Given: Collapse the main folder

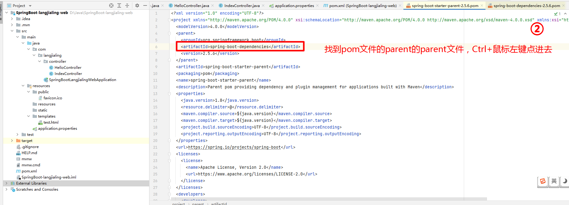Looking at the screenshot, I should (17, 37).
